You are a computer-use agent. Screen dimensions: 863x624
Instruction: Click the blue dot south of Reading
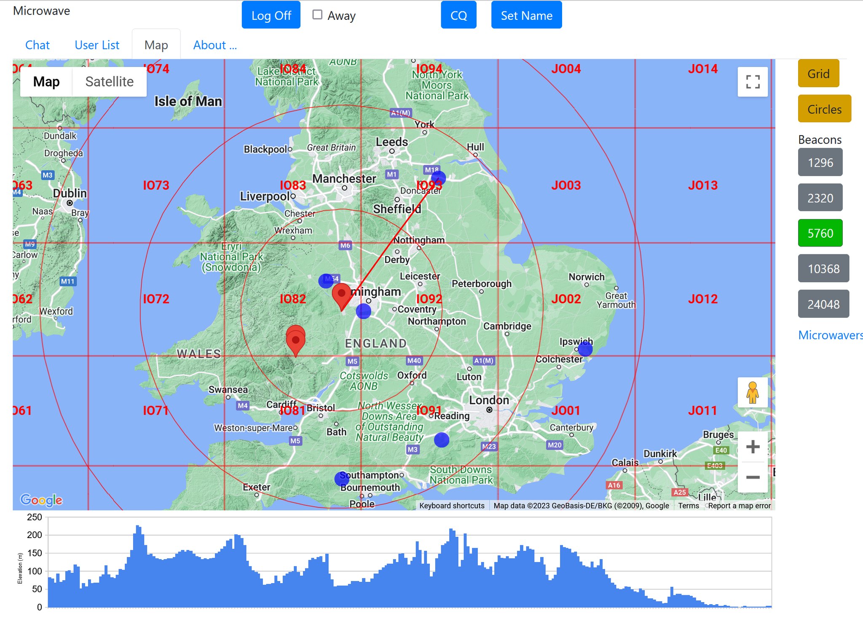coord(442,440)
